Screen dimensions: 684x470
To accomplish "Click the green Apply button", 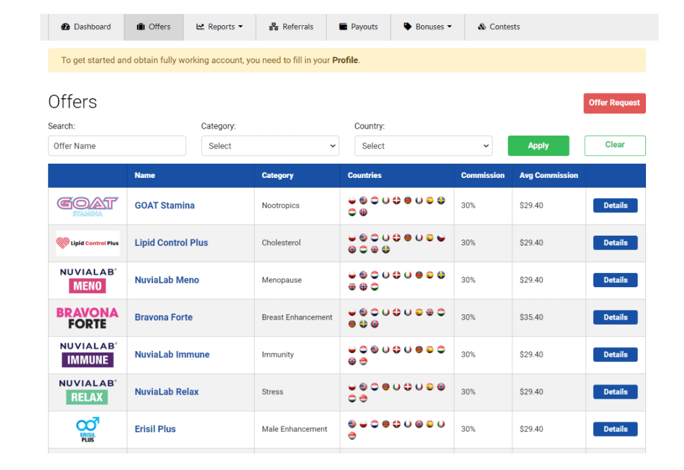I will pyautogui.click(x=538, y=145).
